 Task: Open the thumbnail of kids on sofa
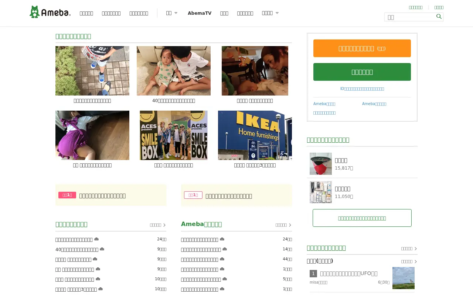[x=174, y=71]
